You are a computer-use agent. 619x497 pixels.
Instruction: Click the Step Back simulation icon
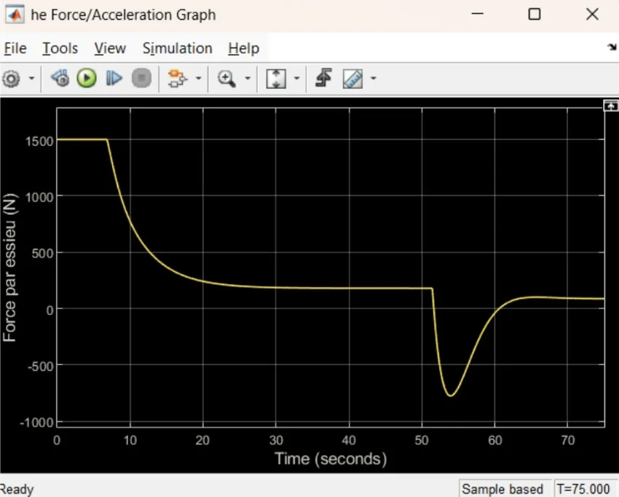(60, 78)
